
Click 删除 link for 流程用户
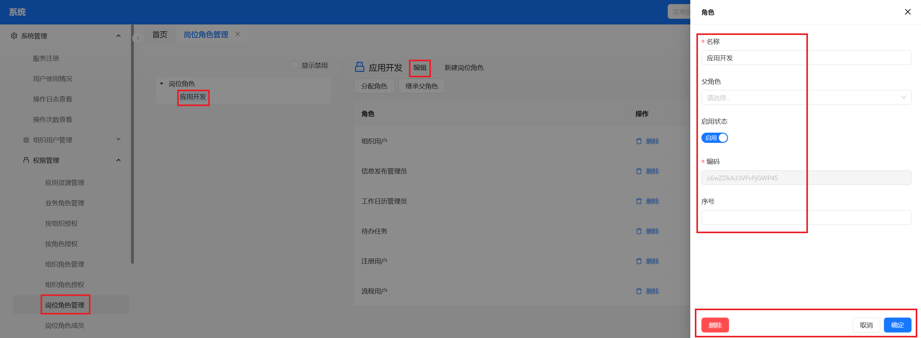point(652,291)
